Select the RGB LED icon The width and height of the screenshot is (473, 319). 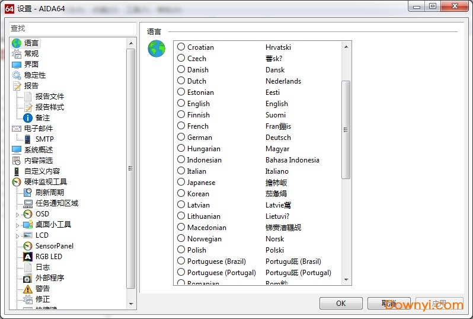[x=27, y=257]
